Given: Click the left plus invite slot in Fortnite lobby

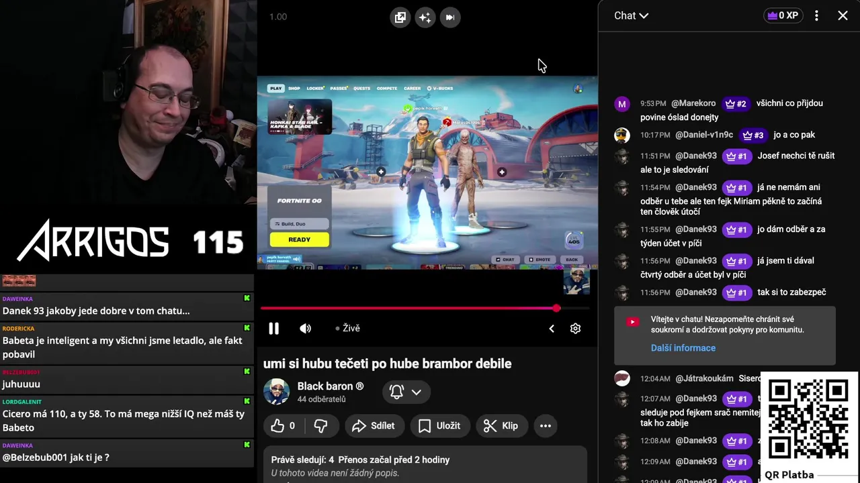Looking at the screenshot, I should pyautogui.click(x=381, y=172).
